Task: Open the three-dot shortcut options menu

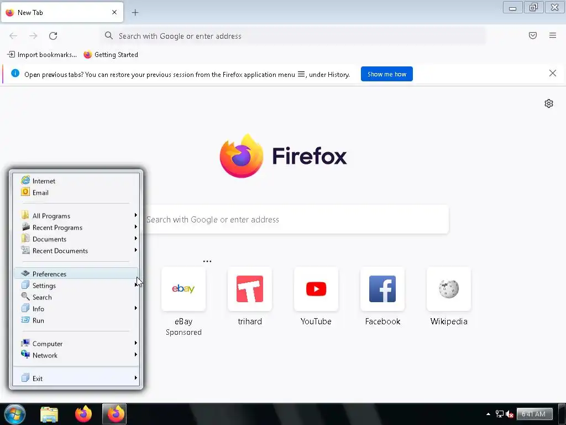Action: 207,261
